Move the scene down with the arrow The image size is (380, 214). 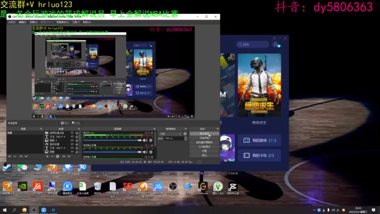26,156
